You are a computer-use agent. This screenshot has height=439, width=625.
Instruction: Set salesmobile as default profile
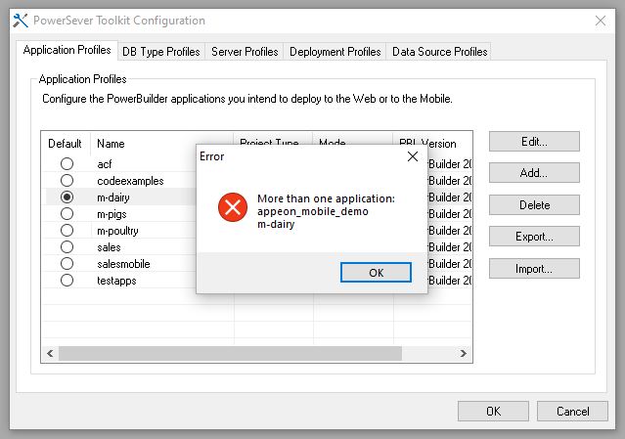click(x=67, y=263)
